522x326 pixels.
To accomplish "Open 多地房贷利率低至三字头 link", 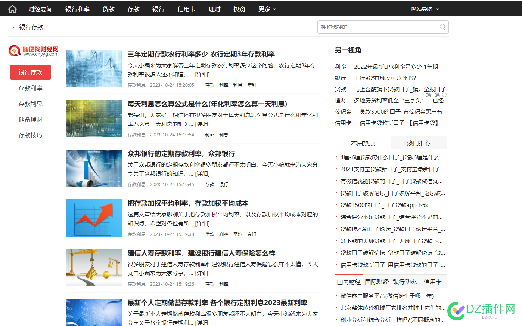I will (x=399, y=100).
